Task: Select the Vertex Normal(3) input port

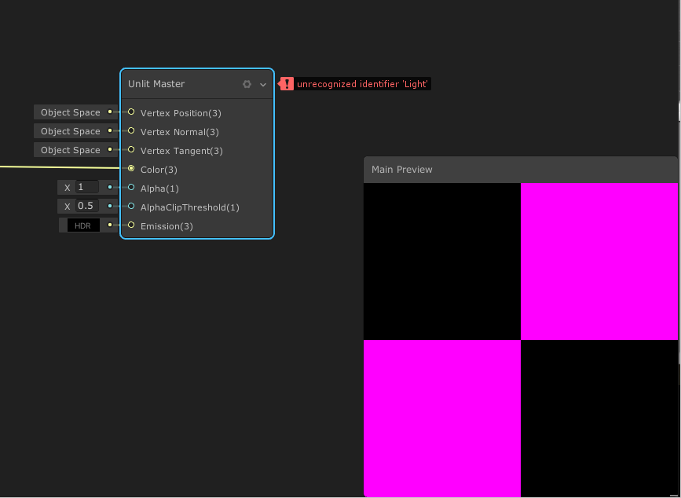Action: (x=130, y=131)
